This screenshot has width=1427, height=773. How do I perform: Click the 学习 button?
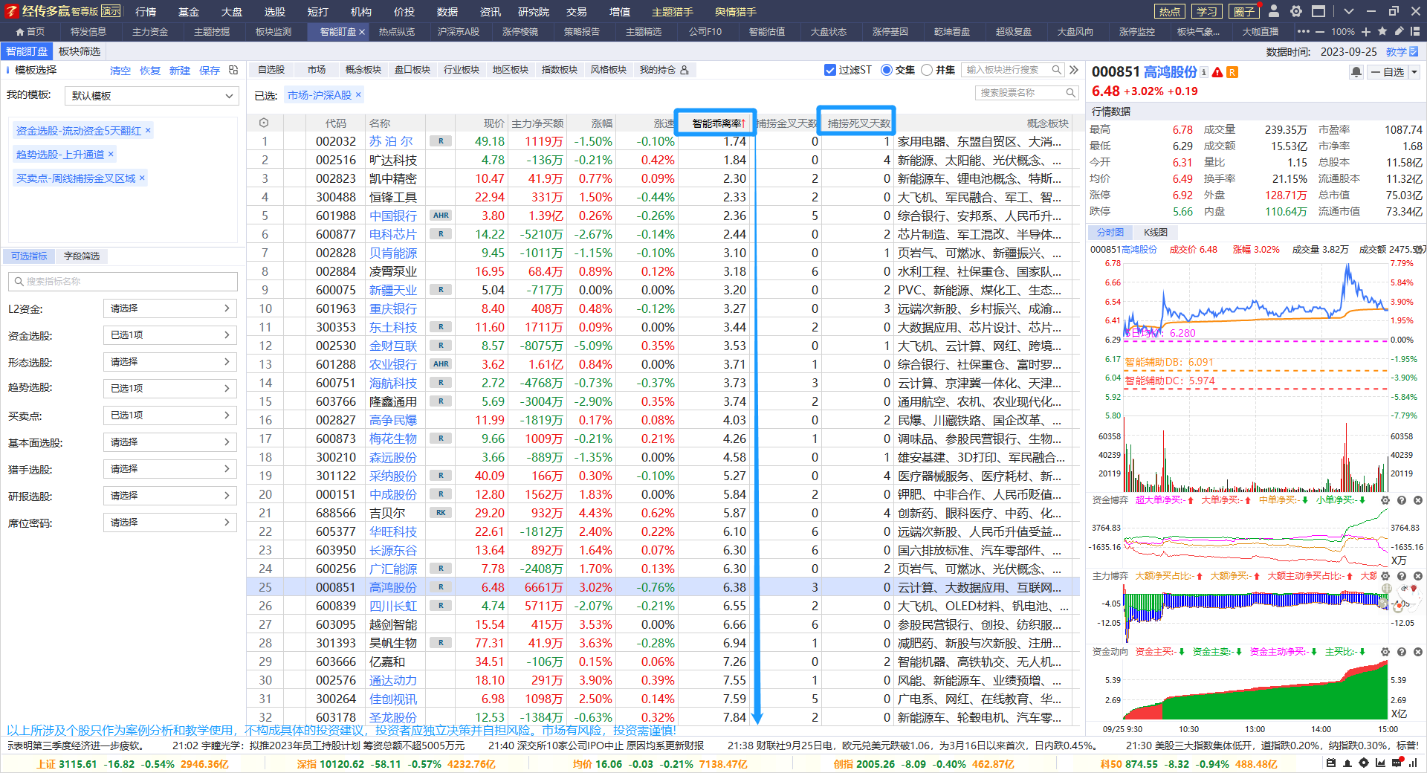pos(1207,11)
